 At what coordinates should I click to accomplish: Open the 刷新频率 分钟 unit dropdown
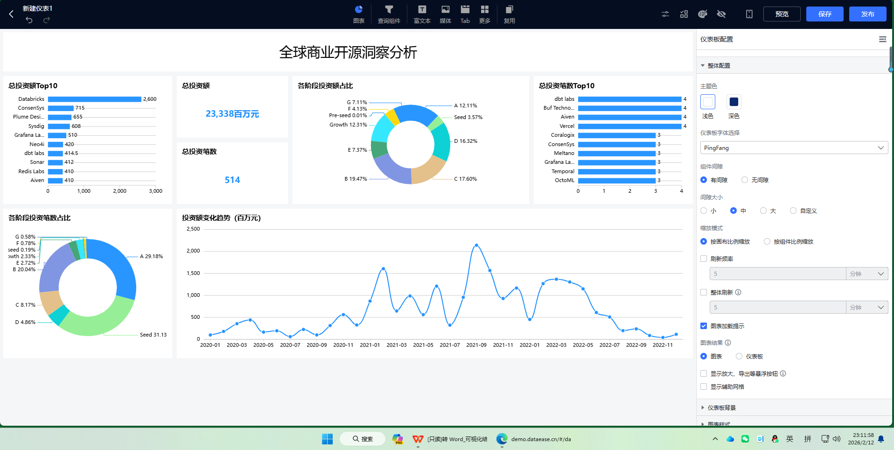(867, 274)
